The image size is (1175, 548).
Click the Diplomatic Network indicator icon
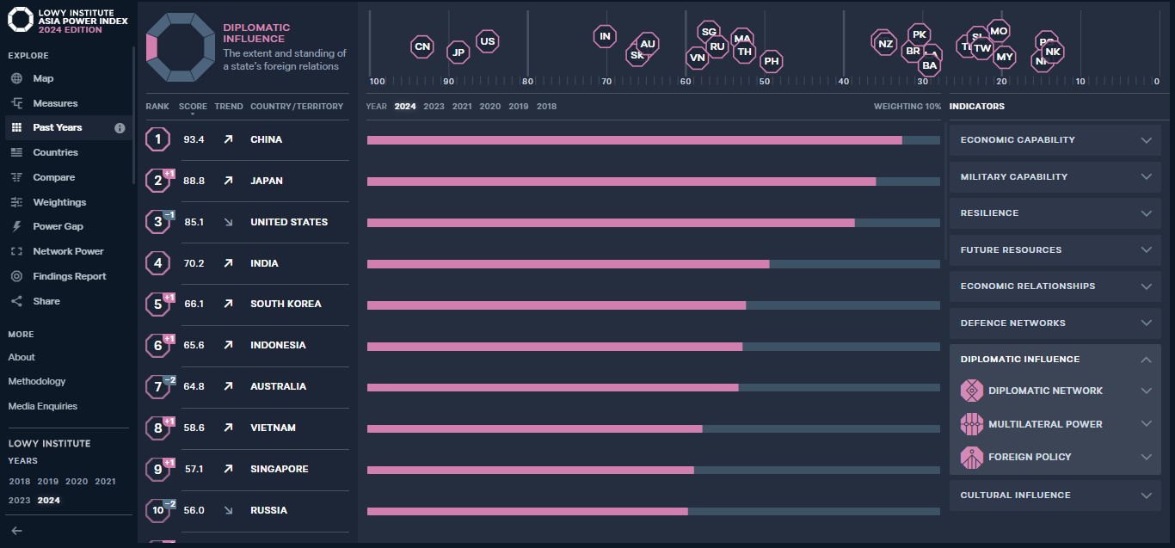(972, 391)
